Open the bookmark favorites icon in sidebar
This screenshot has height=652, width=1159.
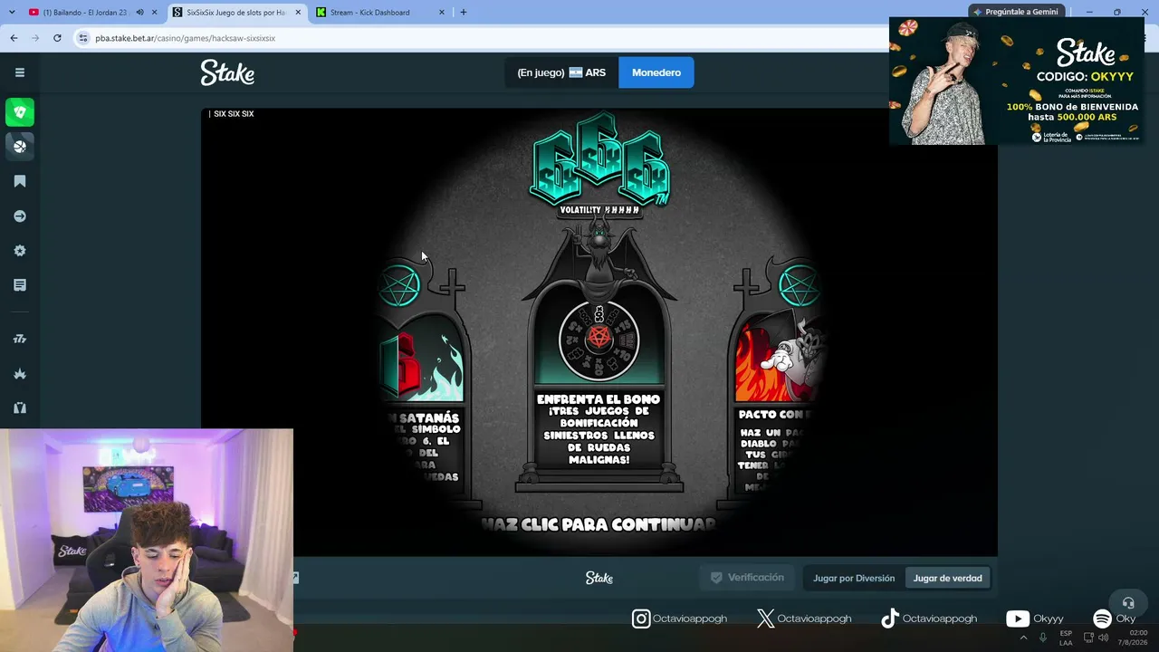click(x=20, y=181)
